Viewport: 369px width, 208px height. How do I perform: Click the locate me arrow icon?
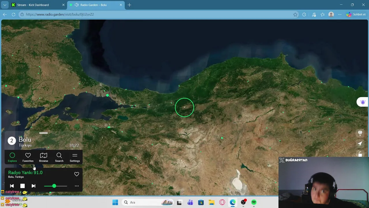coord(360,144)
